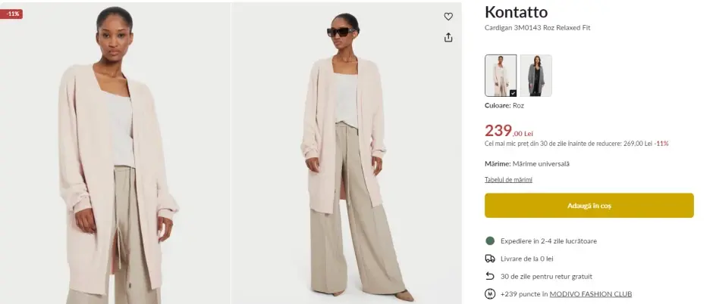Open Tabelul de mărimi size chart

click(x=508, y=179)
